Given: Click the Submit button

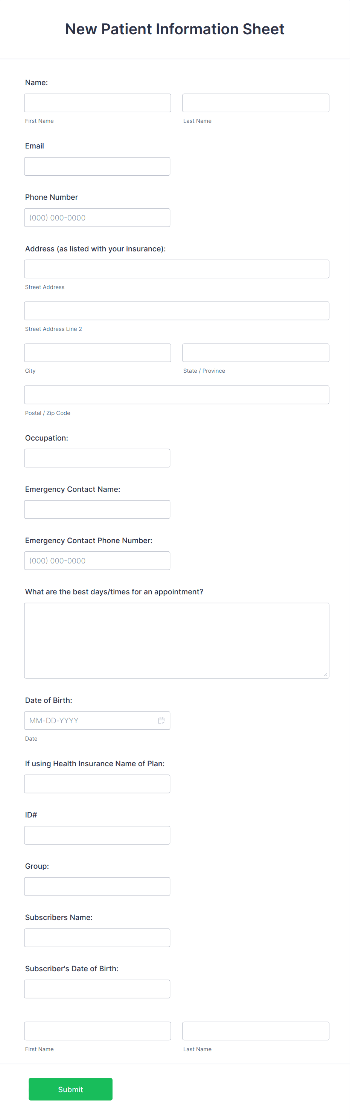Looking at the screenshot, I should point(70,1089).
